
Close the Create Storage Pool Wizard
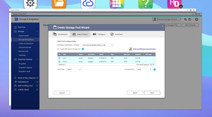(x=163, y=26)
